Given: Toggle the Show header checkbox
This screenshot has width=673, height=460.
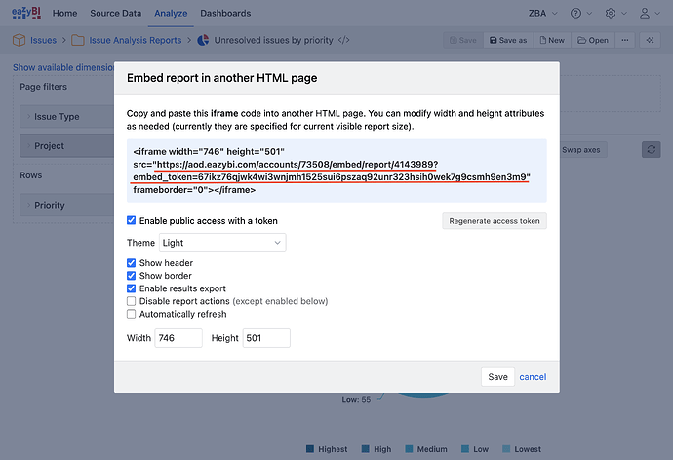Looking at the screenshot, I should [132, 263].
